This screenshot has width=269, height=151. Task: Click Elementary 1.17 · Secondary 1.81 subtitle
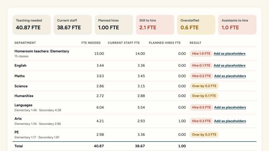[37, 137]
